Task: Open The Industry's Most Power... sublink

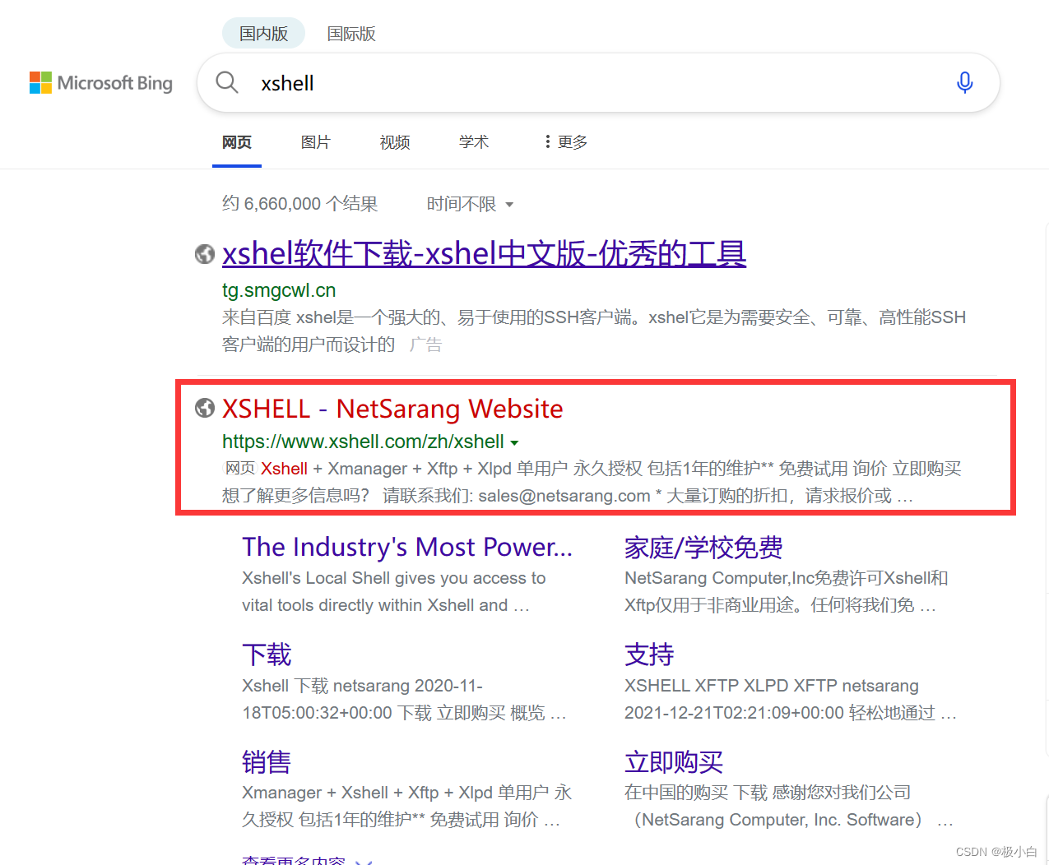Action: [407, 547]
